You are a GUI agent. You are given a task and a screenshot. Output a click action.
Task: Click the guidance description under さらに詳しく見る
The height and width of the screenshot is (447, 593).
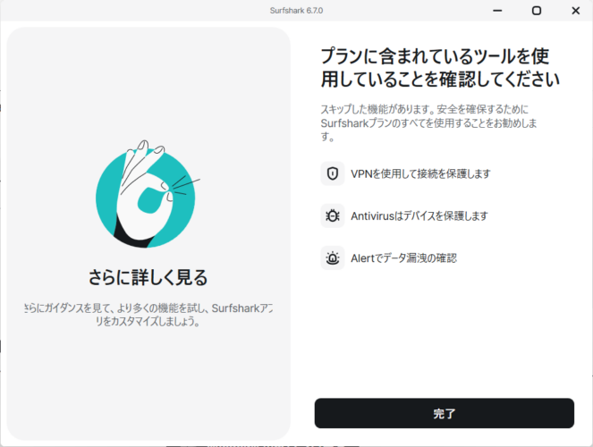point(148,315)
